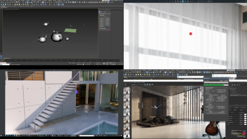Click pink object color swatch in Create panel

click(x=110, y=30)
